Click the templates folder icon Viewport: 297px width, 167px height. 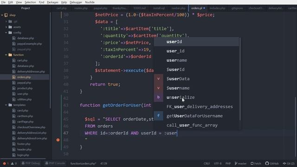(10, 105)
